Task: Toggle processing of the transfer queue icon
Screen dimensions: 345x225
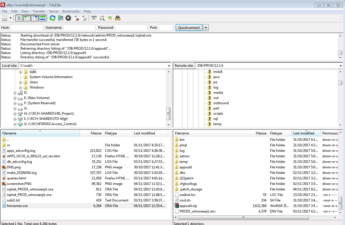Action: click(60, 18)
